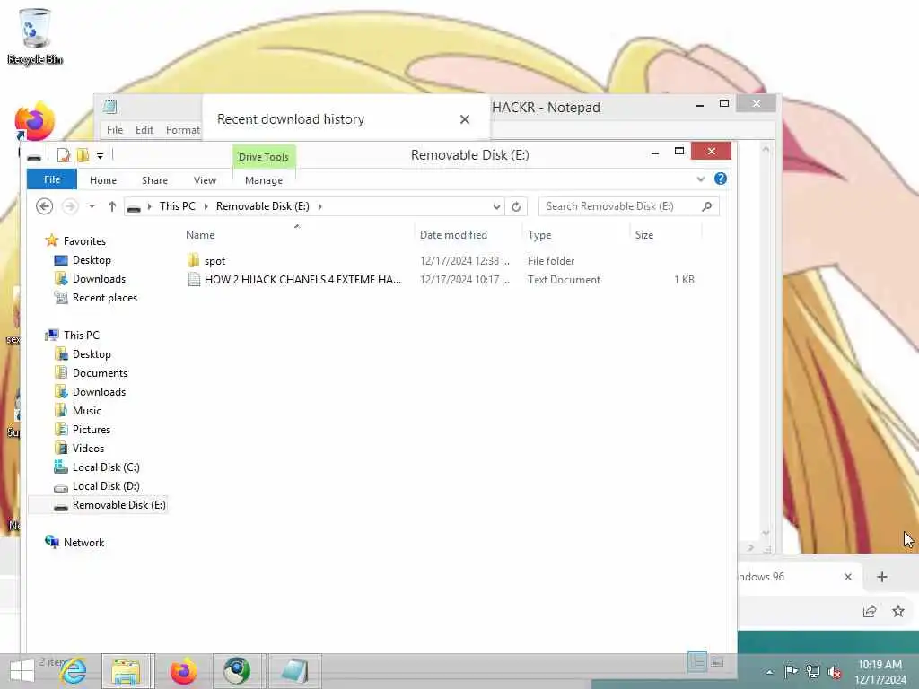Click the New folder icon in quick access toolbar
The image size is (919, 689).
83,155
